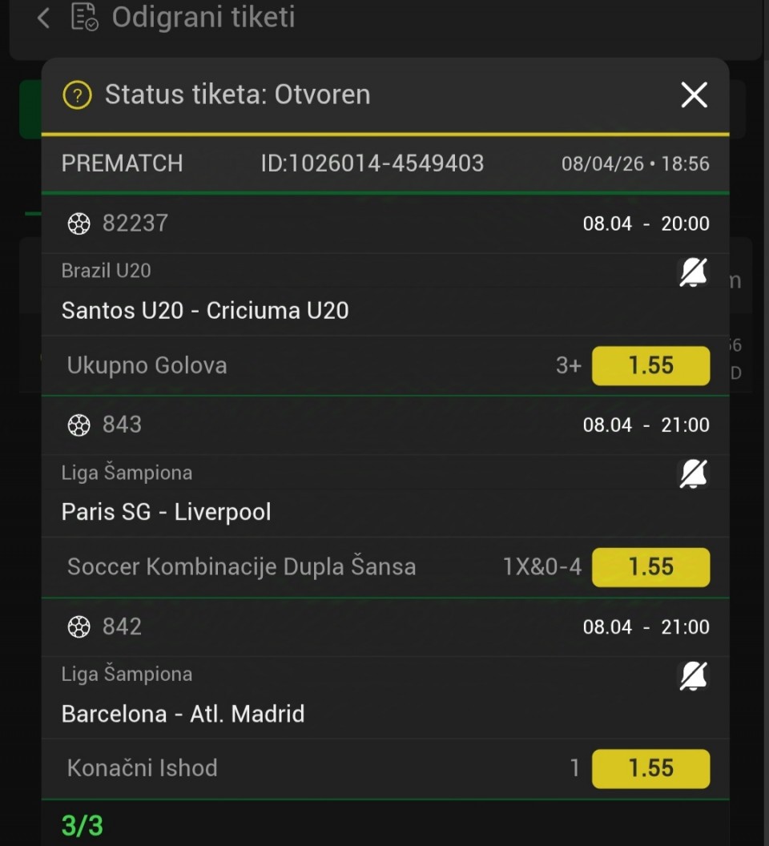Open the Paris SG - Liverpool match
The width and height of the screenshot is (769, 846).
(x=167, y=513)
